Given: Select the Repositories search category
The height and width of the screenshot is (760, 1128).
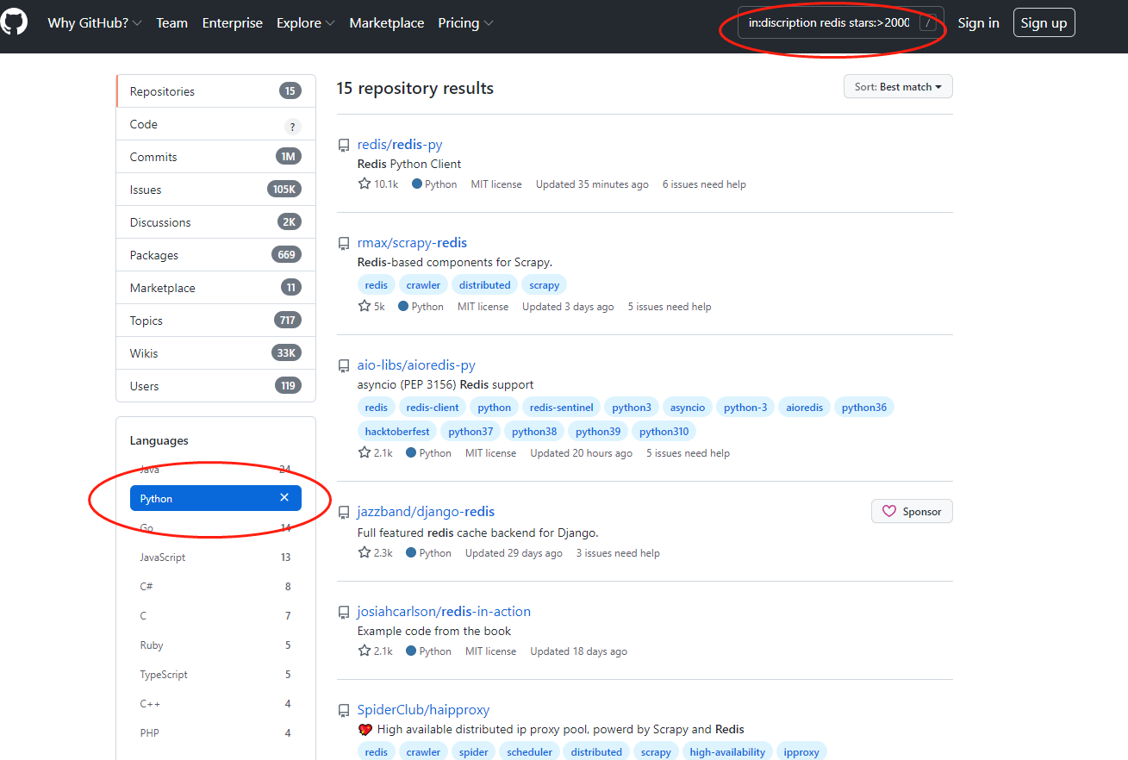Looking at the screenshot, I should click(x=215, y=91).
